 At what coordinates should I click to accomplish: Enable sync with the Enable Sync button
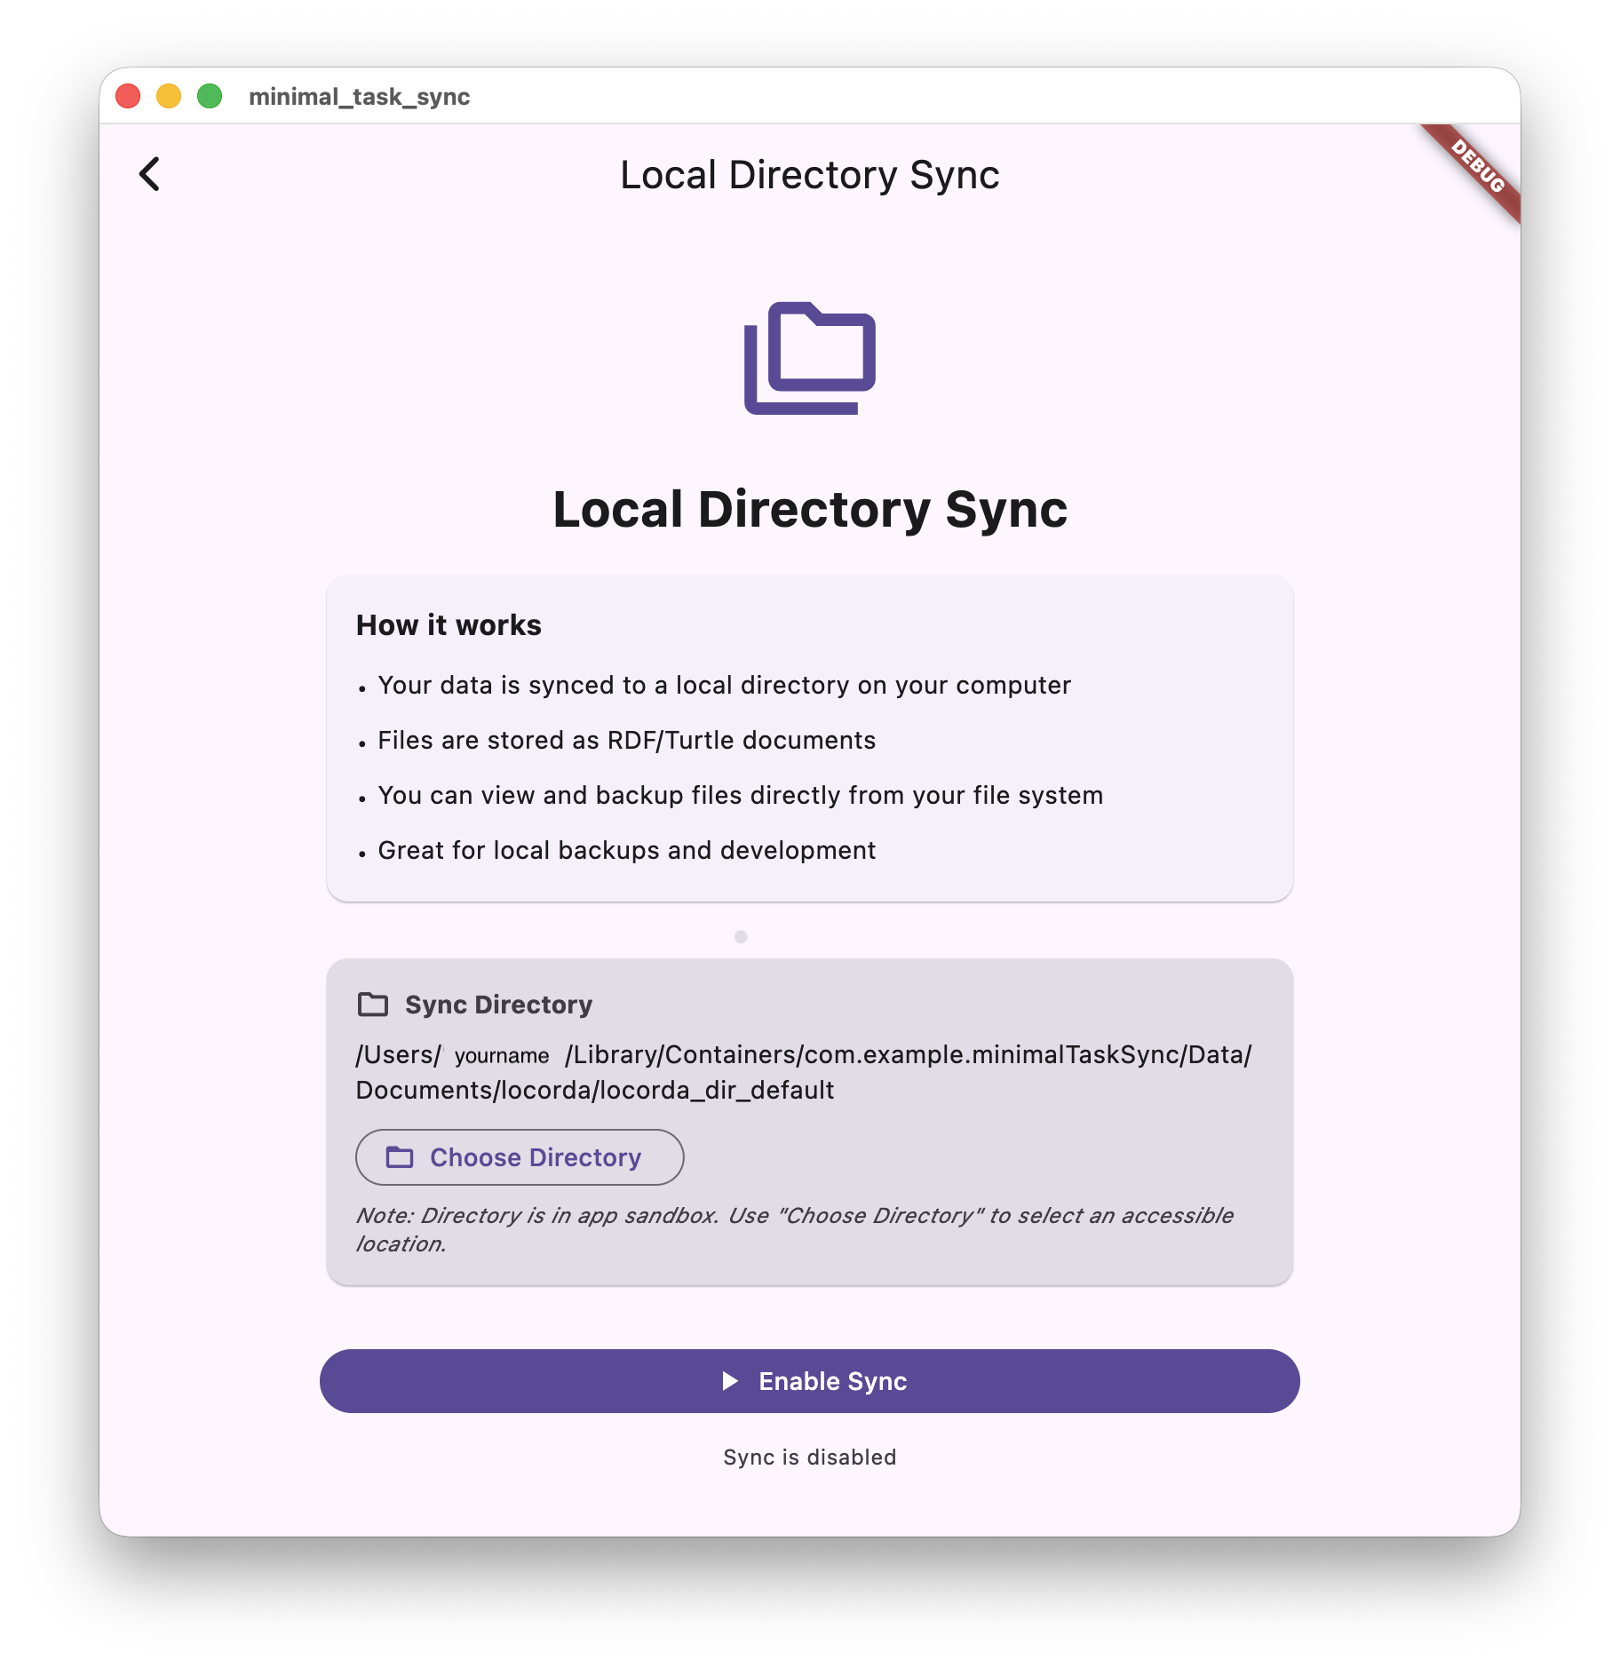[x=810, y=1380]
